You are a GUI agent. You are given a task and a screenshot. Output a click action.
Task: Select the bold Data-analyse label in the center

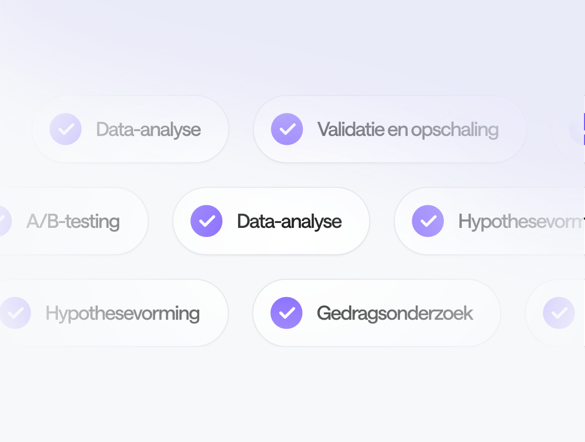click(289, 221)
